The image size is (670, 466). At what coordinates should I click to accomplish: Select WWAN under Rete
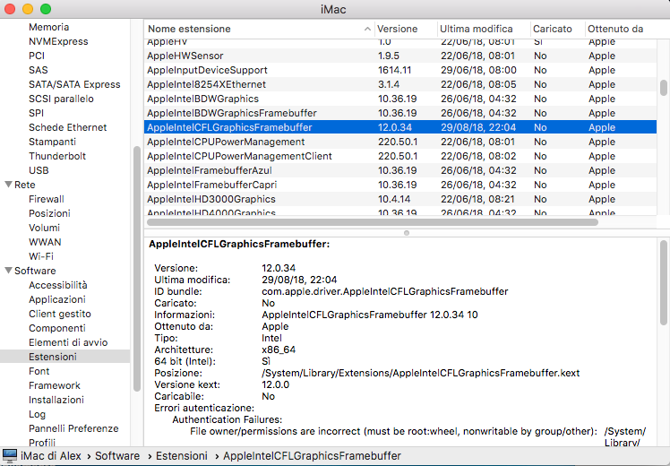click(45, 242)
